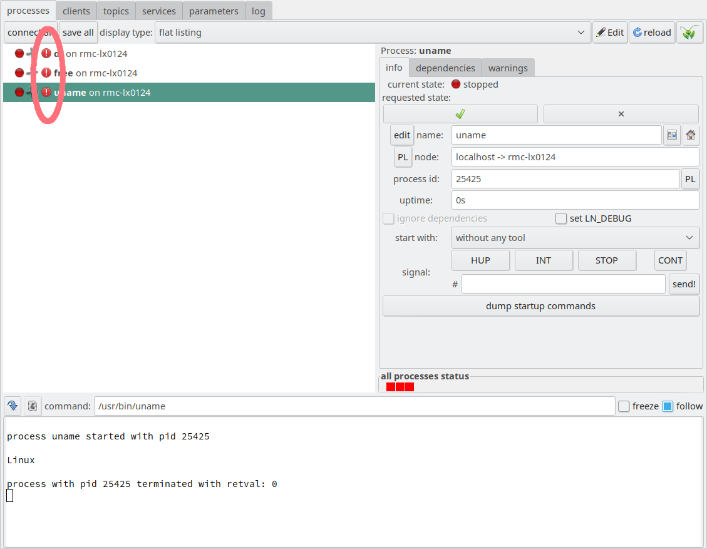
Task: Send the STOP signal
Action: (606, 260)
